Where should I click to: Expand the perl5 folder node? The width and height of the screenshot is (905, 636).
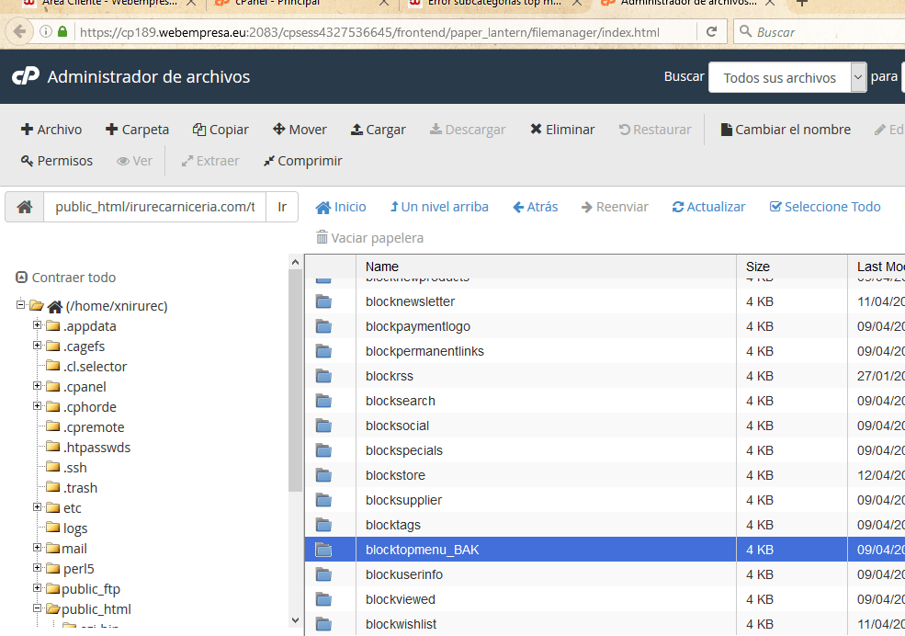point(37,567)
